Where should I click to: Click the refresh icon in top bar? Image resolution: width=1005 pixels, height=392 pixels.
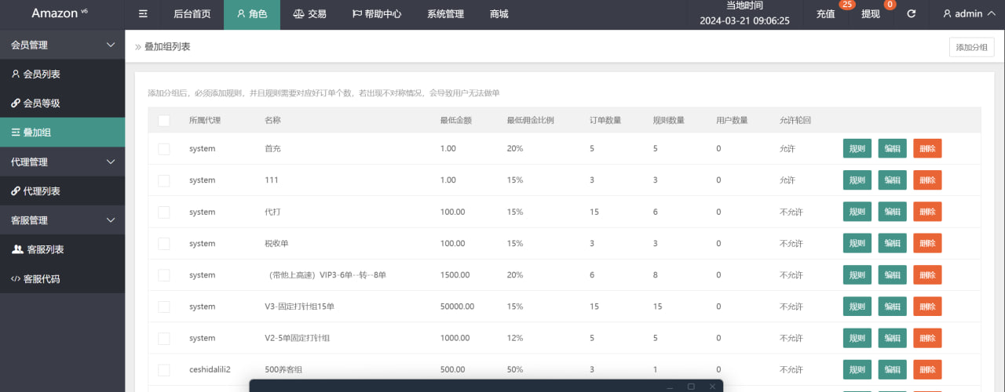tap(912, 14)
